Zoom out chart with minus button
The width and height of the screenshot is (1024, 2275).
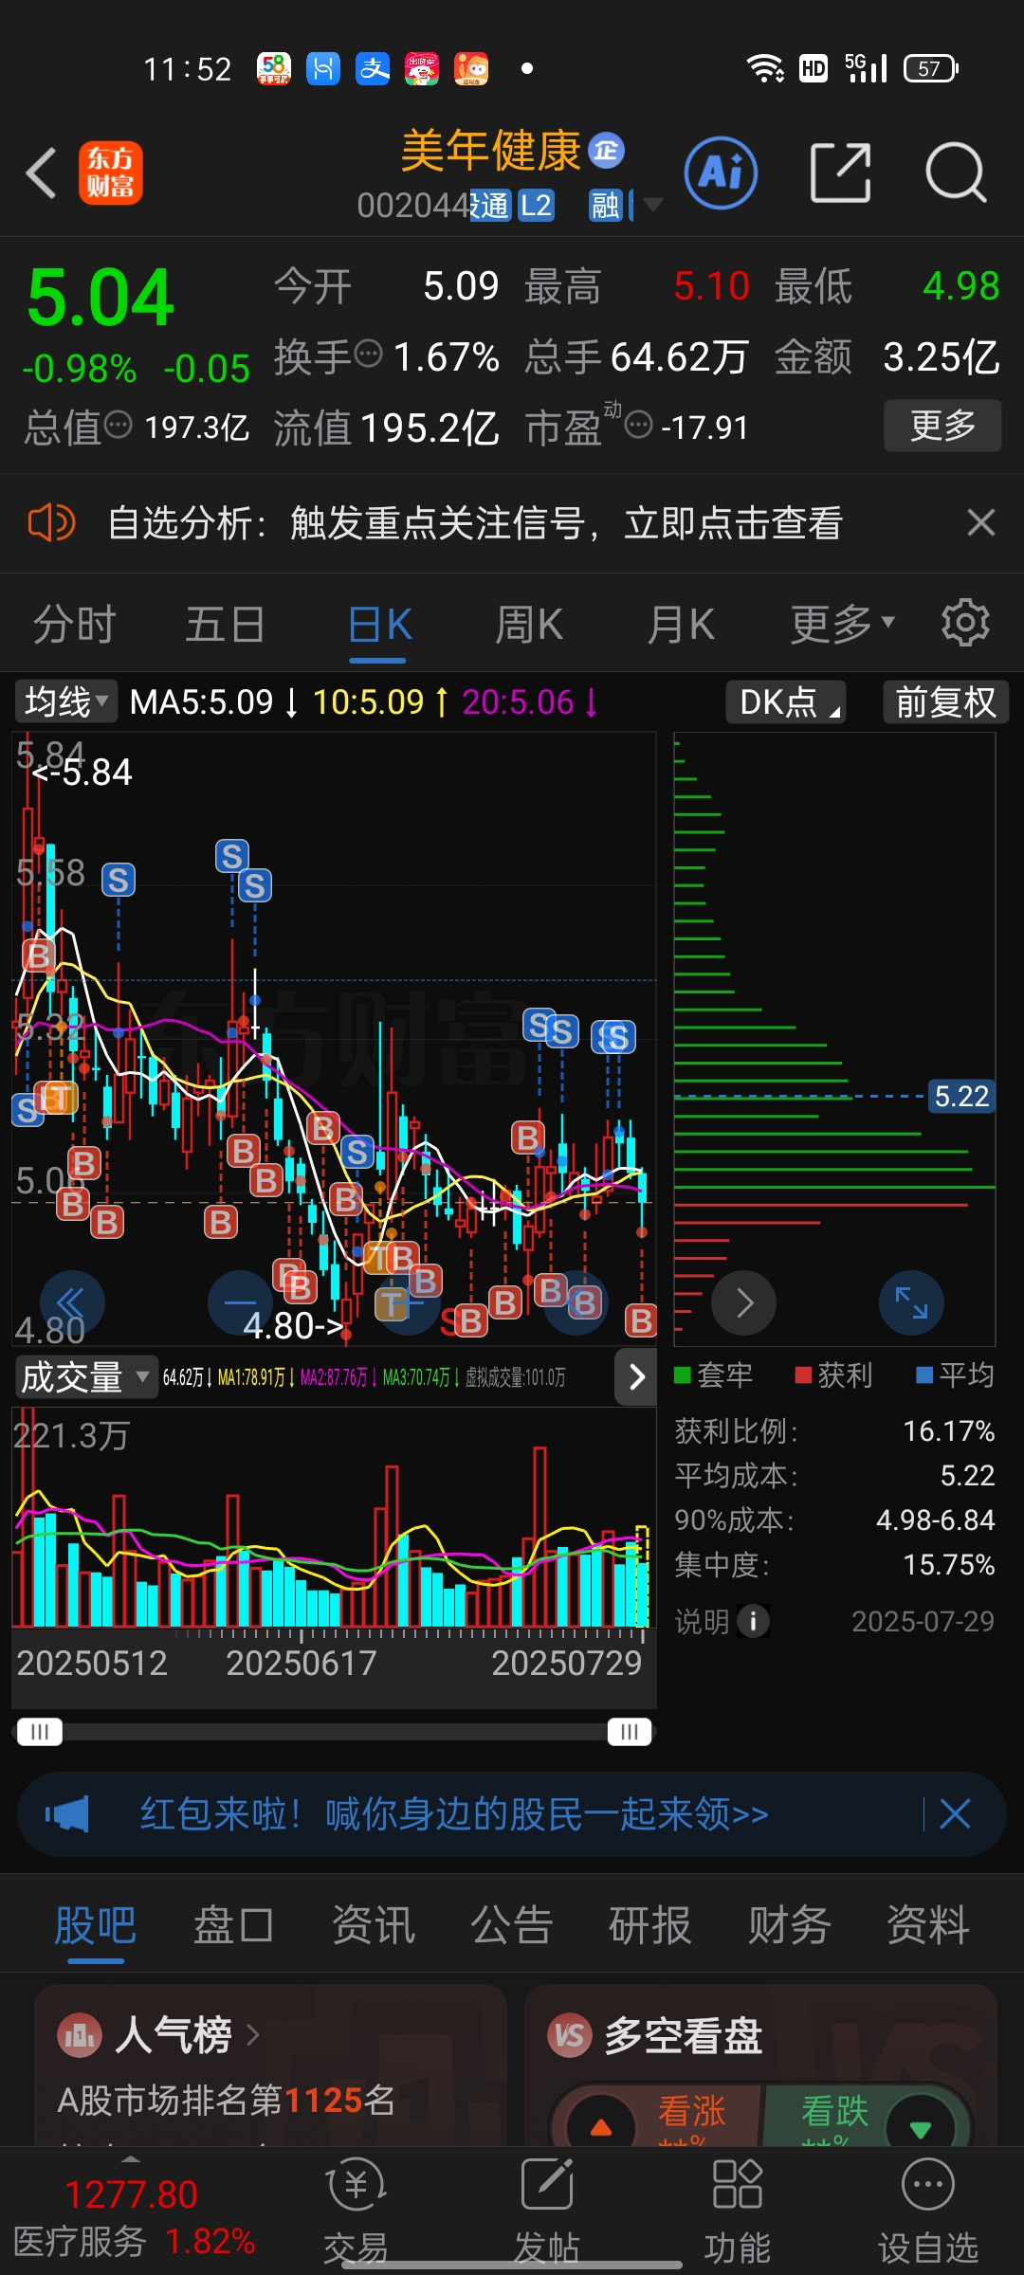[240, 1303]
